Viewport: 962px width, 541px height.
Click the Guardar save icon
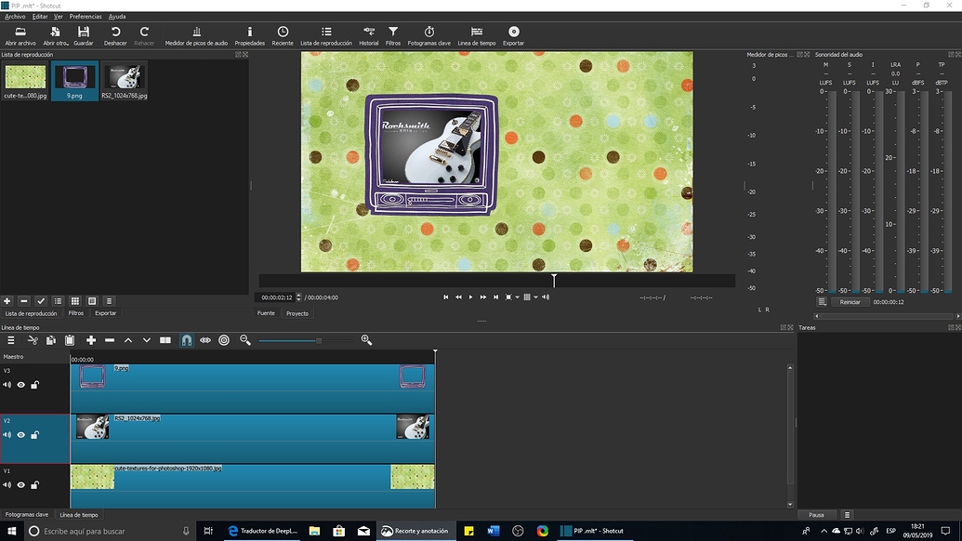click(x=84, y=35)
